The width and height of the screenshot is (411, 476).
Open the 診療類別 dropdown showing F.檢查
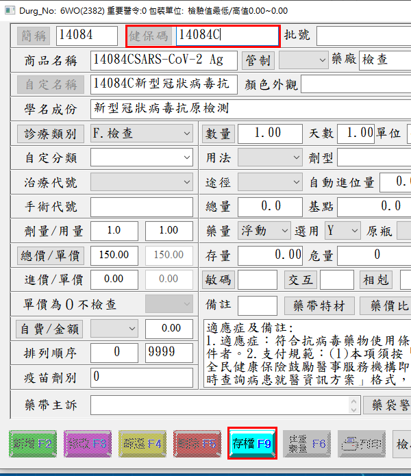[x=142, y=134]
